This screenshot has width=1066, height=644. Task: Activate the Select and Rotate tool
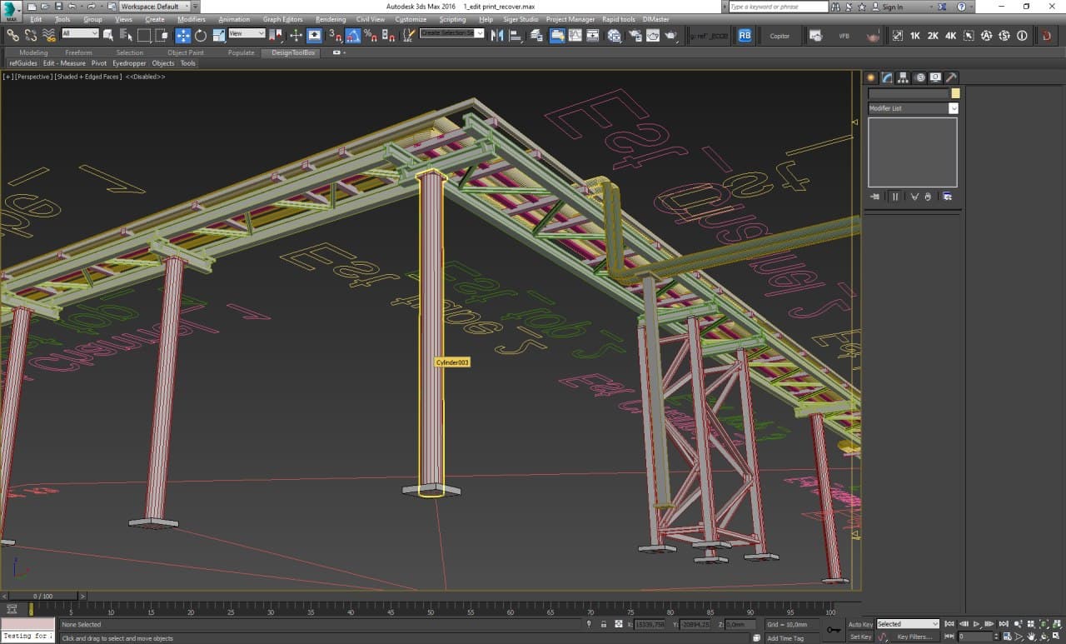point(201,35)
